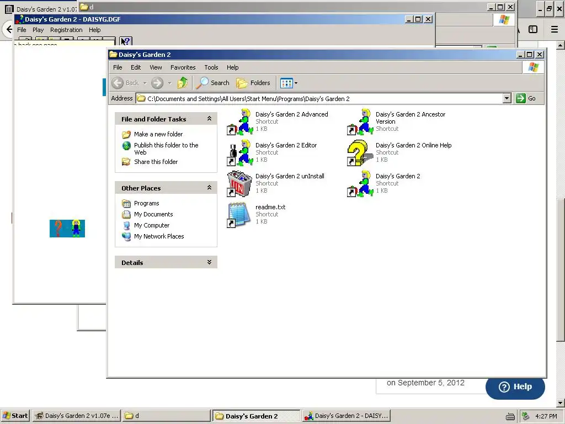Viewport: 565px width, 424px height.
Task: Open the Views dropdown button
Action: [x=289, y=83]
